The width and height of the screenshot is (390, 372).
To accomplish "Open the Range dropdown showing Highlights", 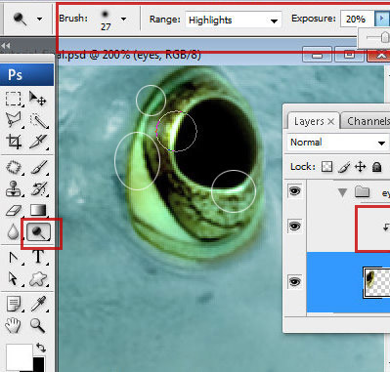I will (234, 21).
